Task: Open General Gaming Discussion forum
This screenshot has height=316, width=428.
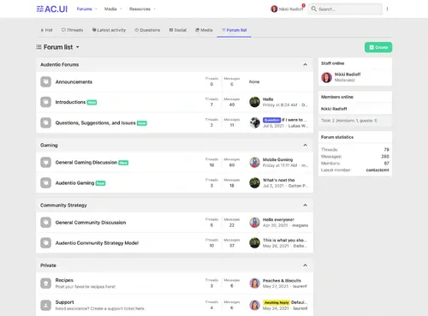Action: 86,162
